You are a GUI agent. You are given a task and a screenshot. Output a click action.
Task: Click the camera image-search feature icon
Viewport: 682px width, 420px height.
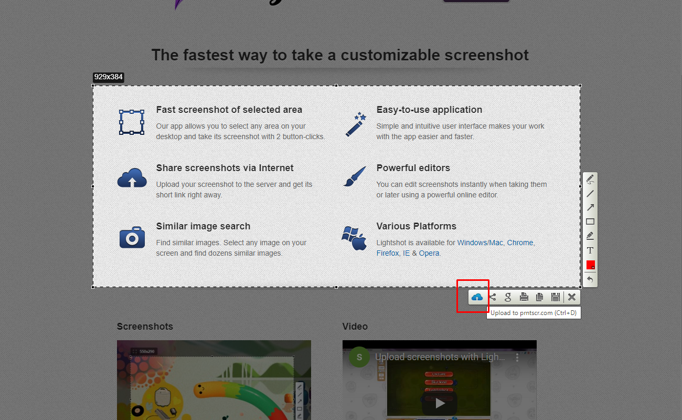132,237
